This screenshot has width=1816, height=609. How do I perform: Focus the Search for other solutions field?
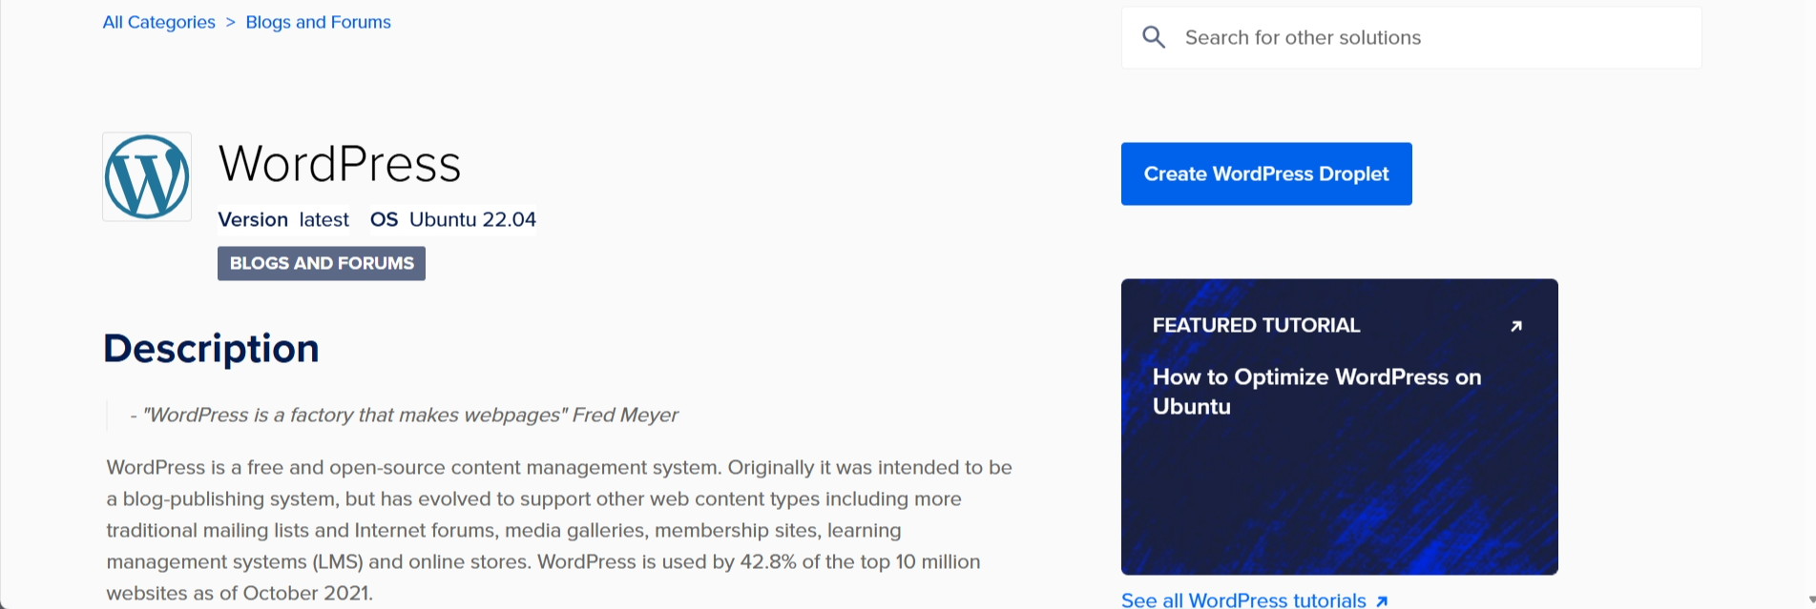[1410, 38]
